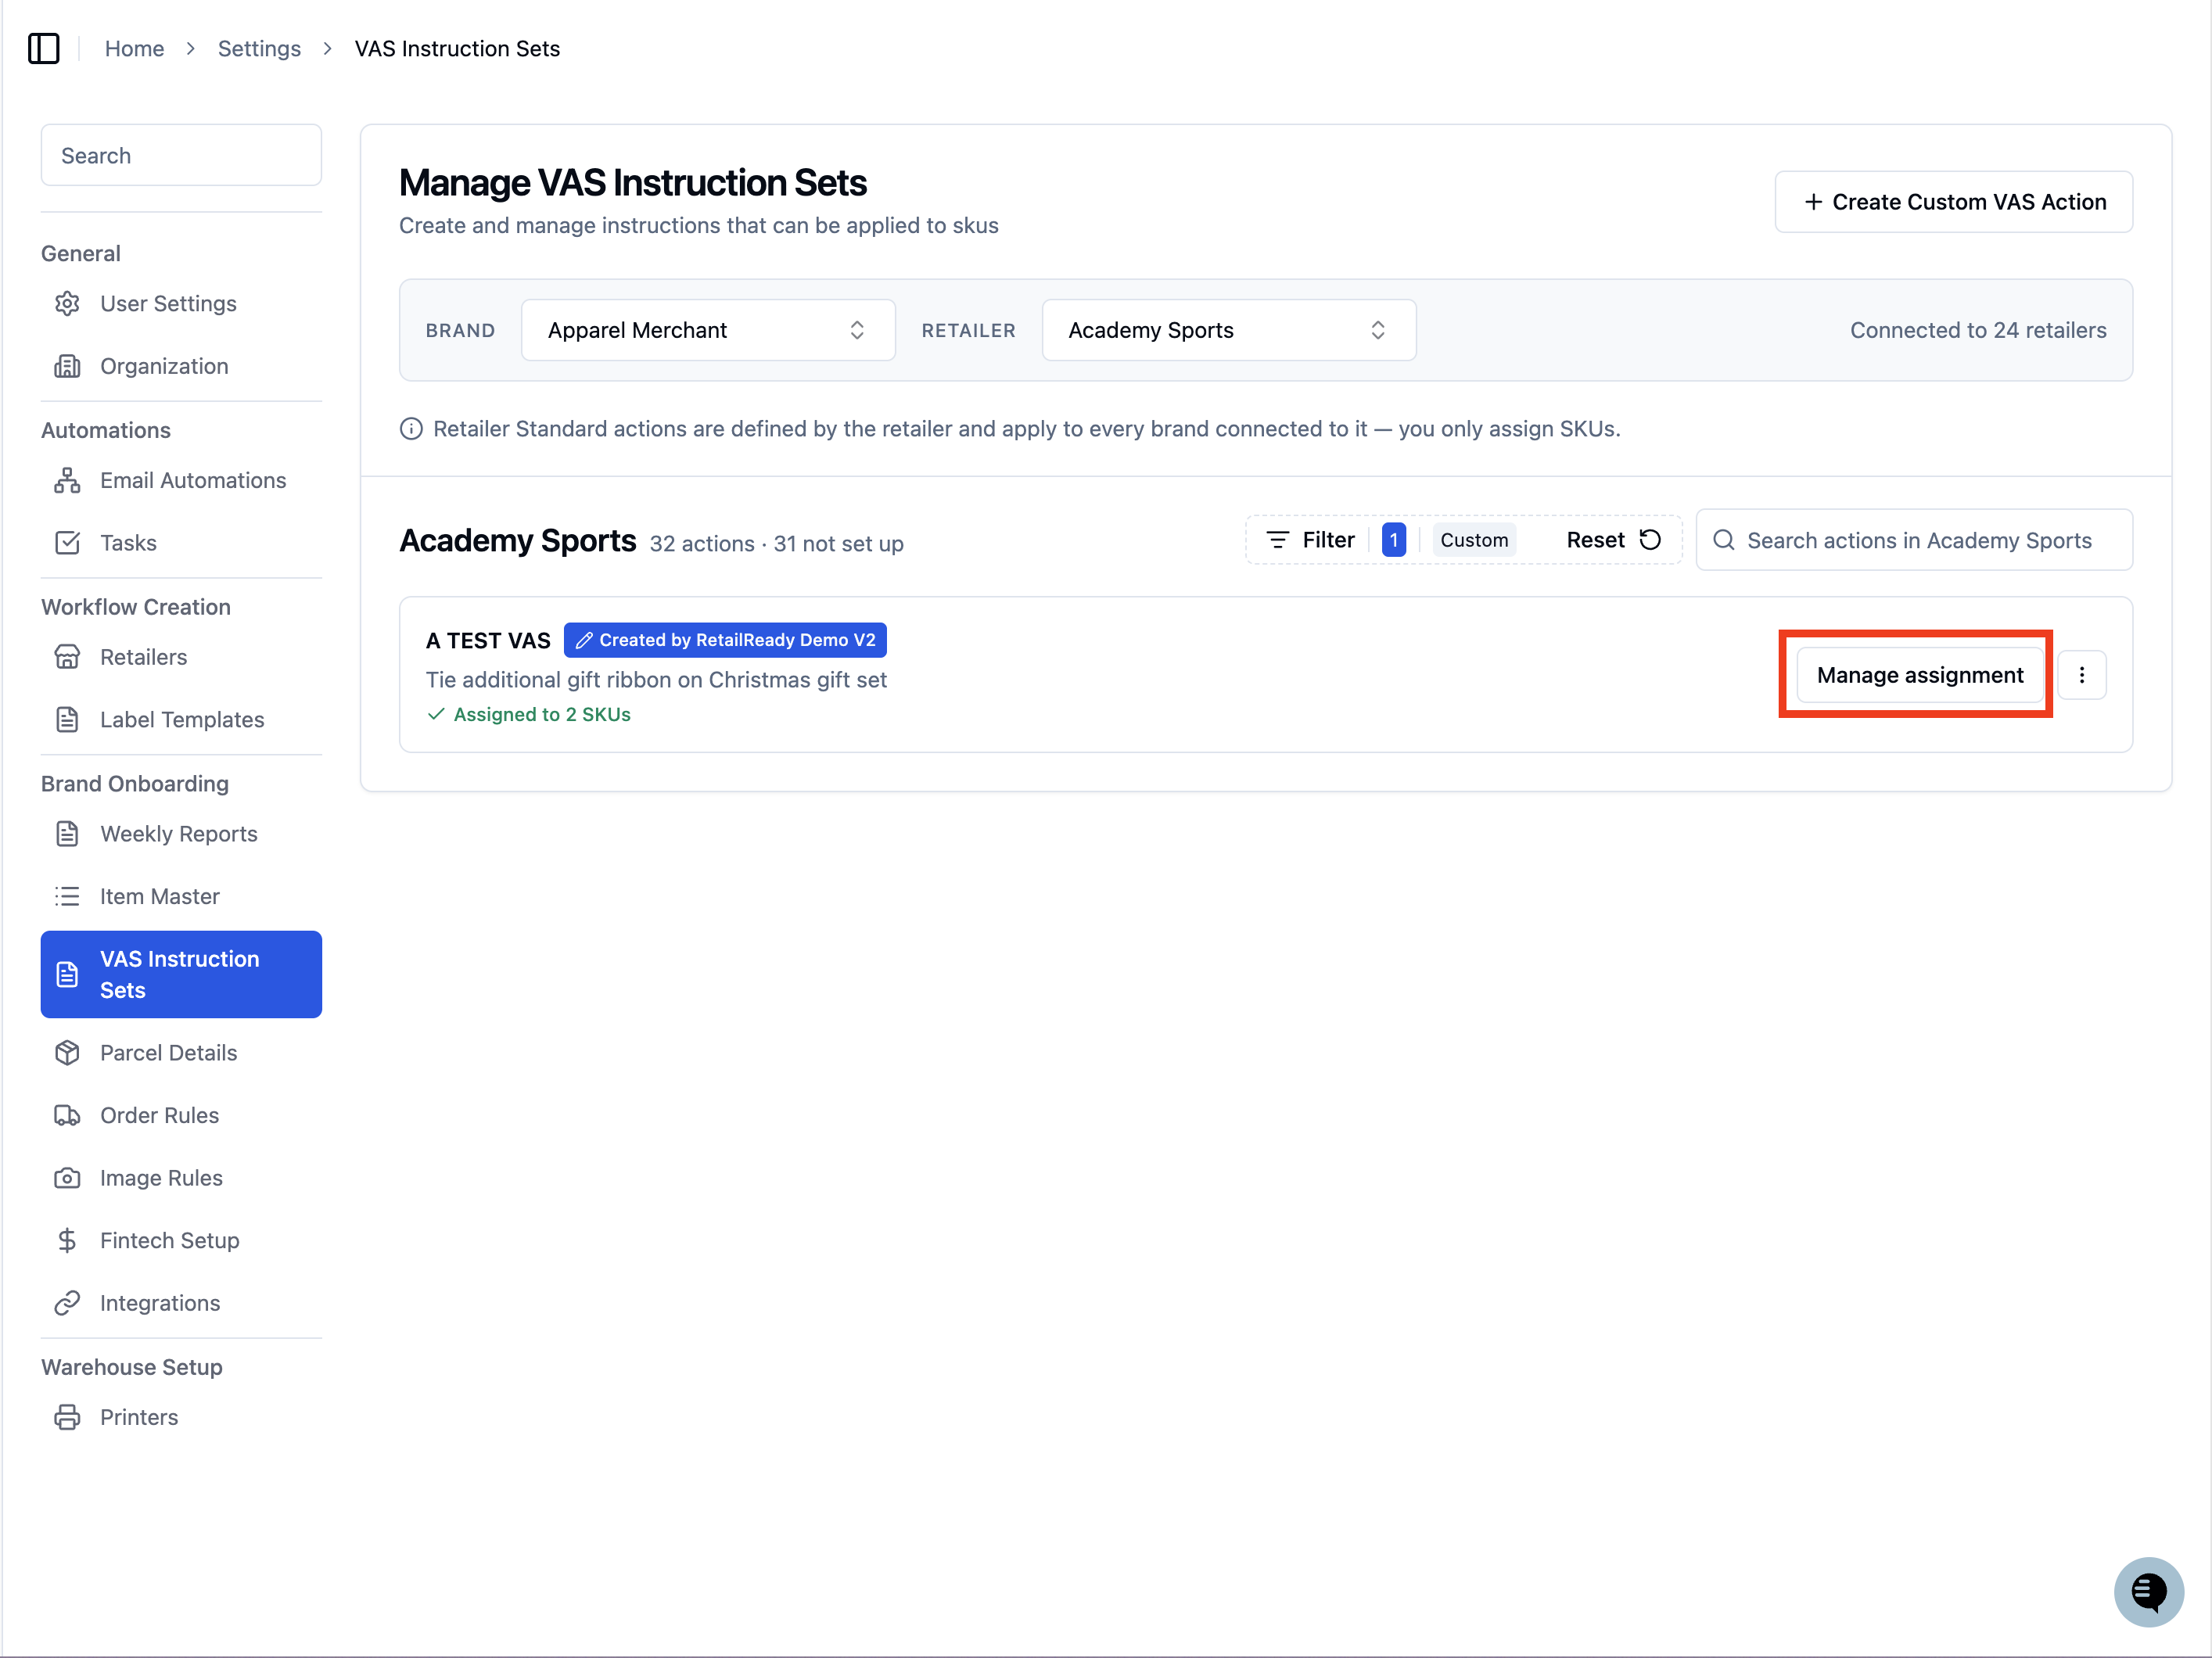The width and height of the screenshot is (2212, 1658).
Task: Select VAS Instruction Sets sidebar item
Action: pos(181,974)
